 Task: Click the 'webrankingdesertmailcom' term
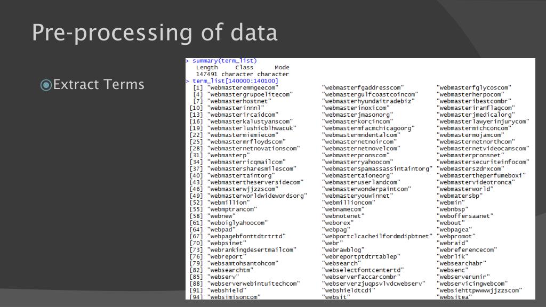tap(252, 250)
